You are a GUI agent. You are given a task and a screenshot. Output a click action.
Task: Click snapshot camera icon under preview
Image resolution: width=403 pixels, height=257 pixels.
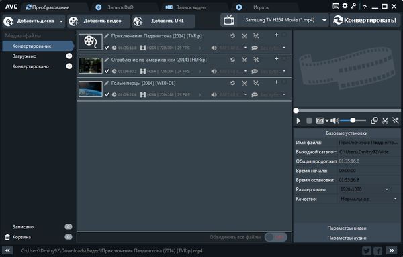pyautogui.click(x=320, y=120)
